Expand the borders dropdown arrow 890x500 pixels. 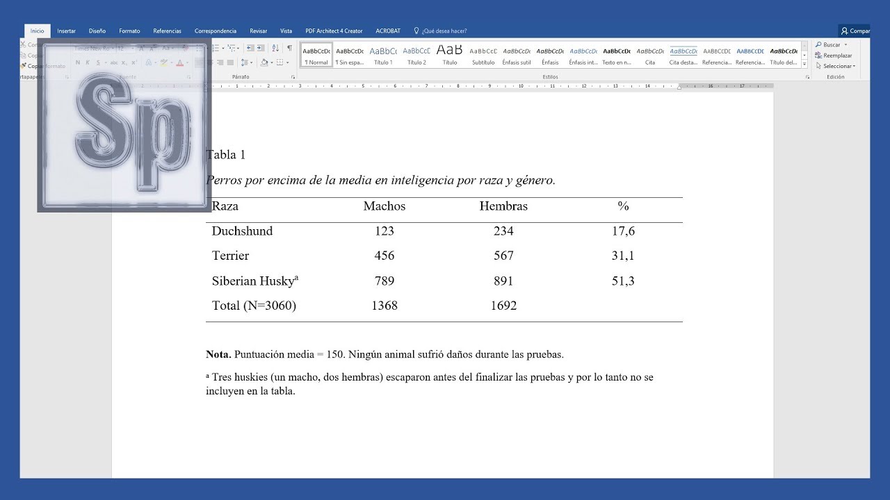[x=287, y=62]
